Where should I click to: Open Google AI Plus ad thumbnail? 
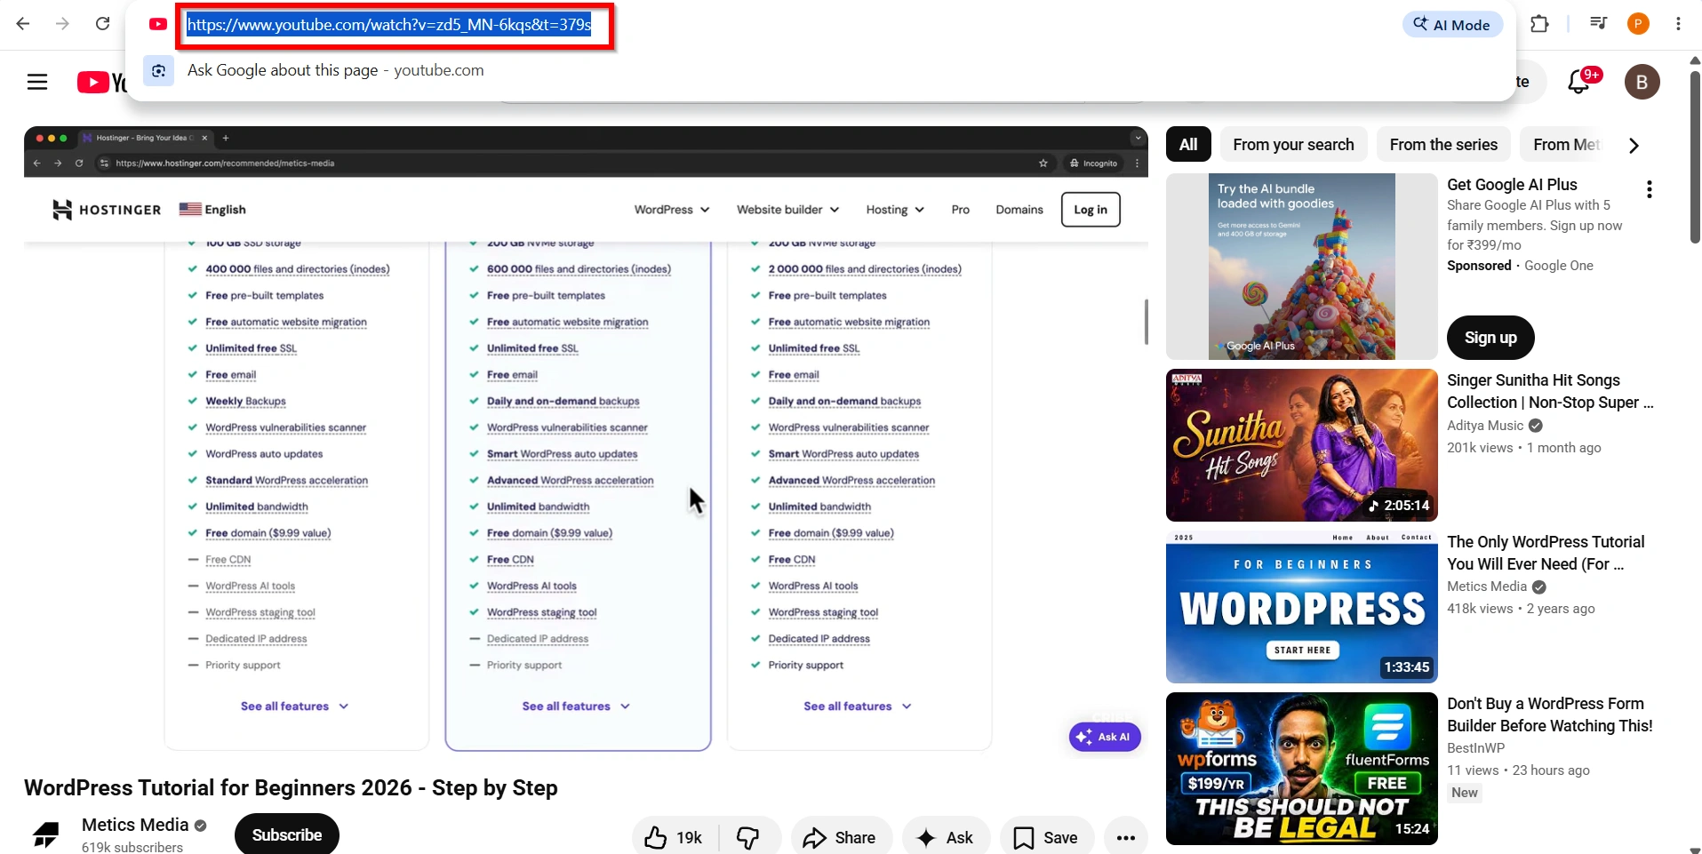pos(1301,267)
